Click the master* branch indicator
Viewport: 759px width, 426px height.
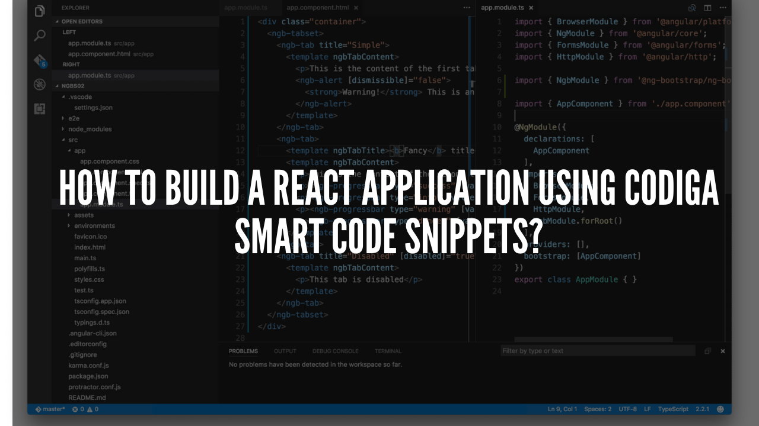click(50, 409)
